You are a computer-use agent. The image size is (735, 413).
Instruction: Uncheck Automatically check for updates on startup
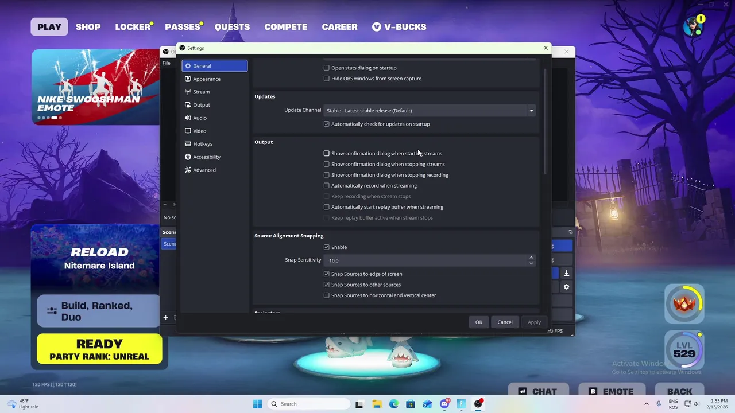pos(327,124)
